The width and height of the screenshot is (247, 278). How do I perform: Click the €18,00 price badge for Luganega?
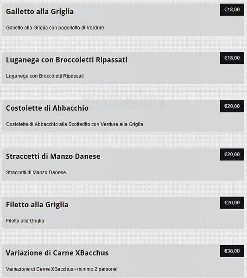point(232,58)
